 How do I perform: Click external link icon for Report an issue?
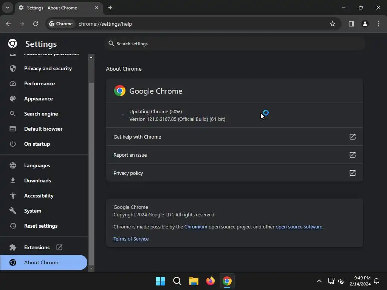click(x=353, y=155)
